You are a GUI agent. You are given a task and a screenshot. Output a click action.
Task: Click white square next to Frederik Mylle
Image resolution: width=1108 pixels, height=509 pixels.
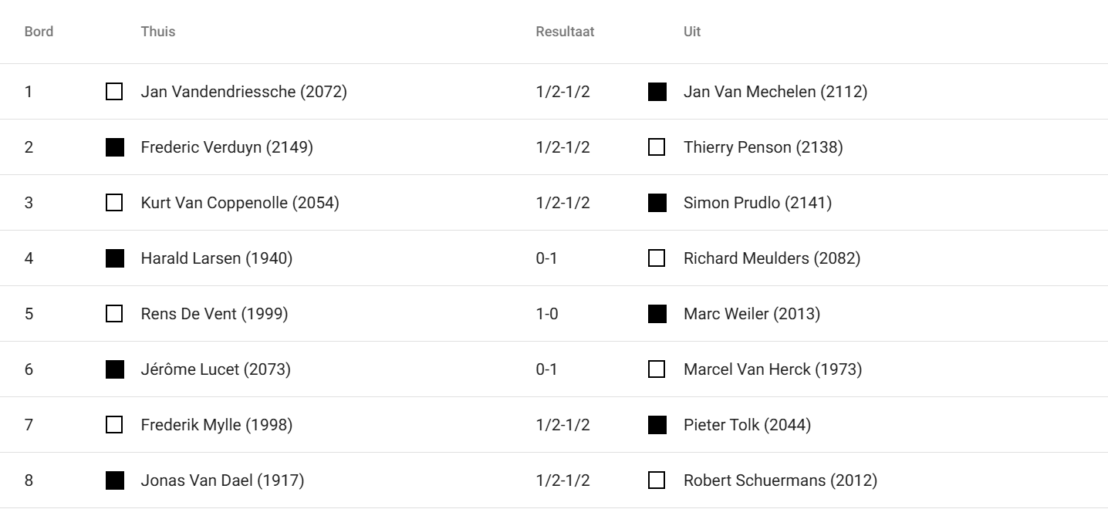(x=114, y=425)
